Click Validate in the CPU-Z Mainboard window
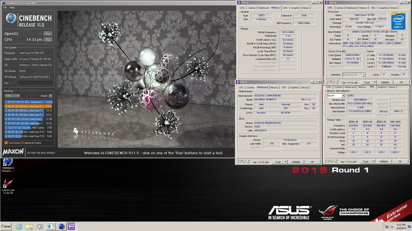 coord(296,162)
